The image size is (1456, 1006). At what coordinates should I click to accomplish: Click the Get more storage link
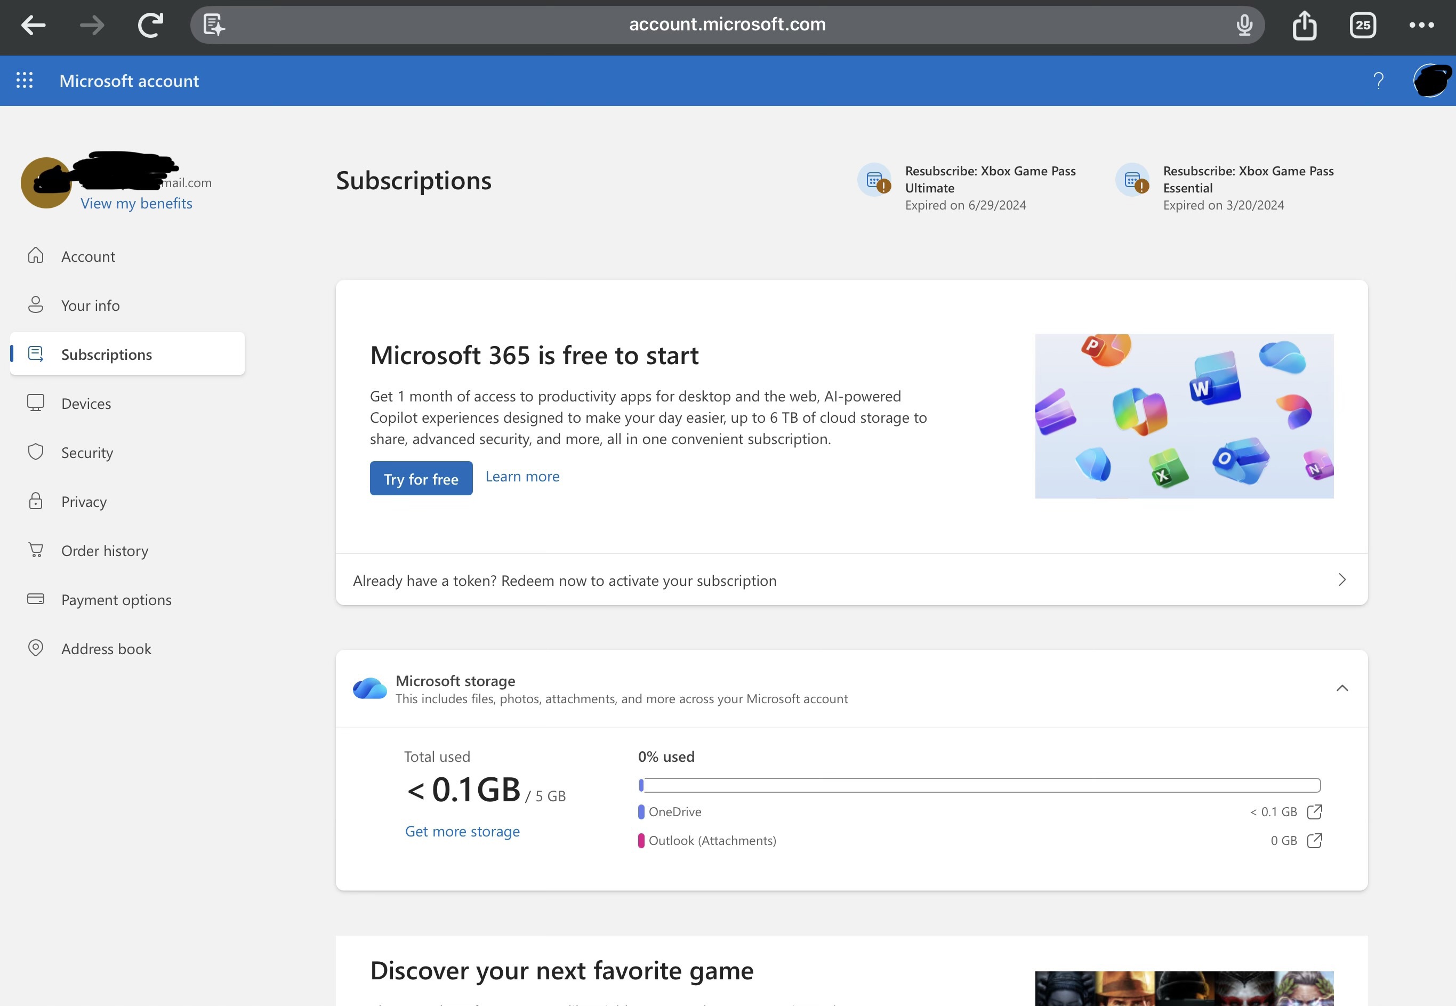click(463, 831)
